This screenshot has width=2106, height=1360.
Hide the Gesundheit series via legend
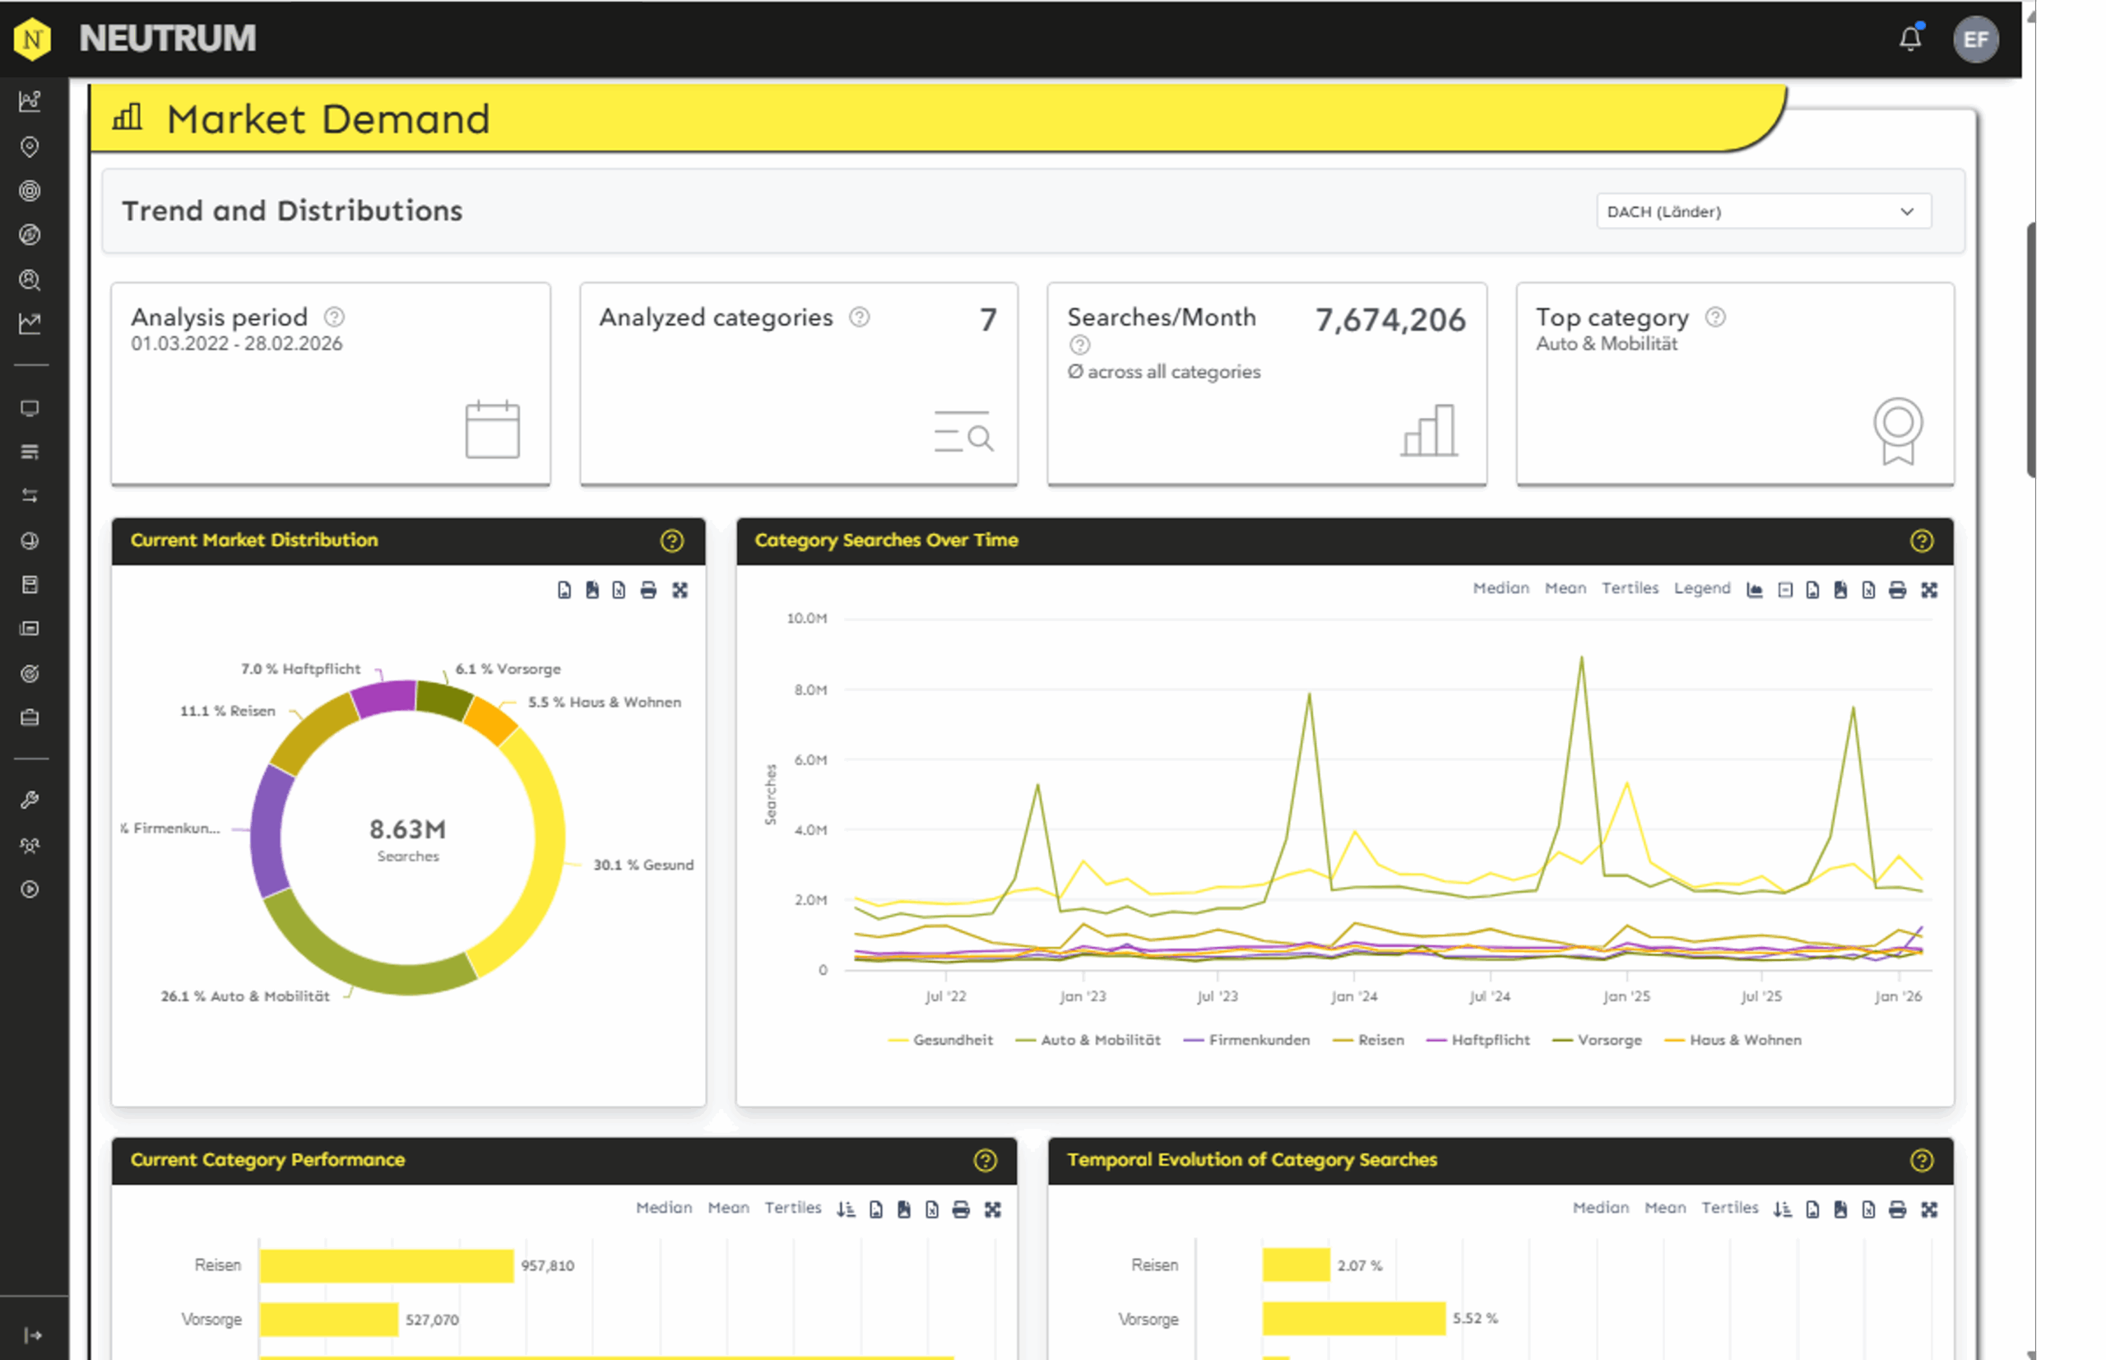tap(952, 1040)
